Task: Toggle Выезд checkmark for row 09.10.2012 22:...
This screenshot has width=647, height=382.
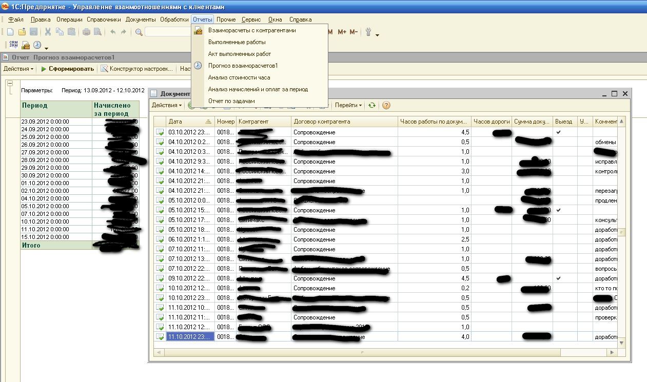Action: coord(558,278)
